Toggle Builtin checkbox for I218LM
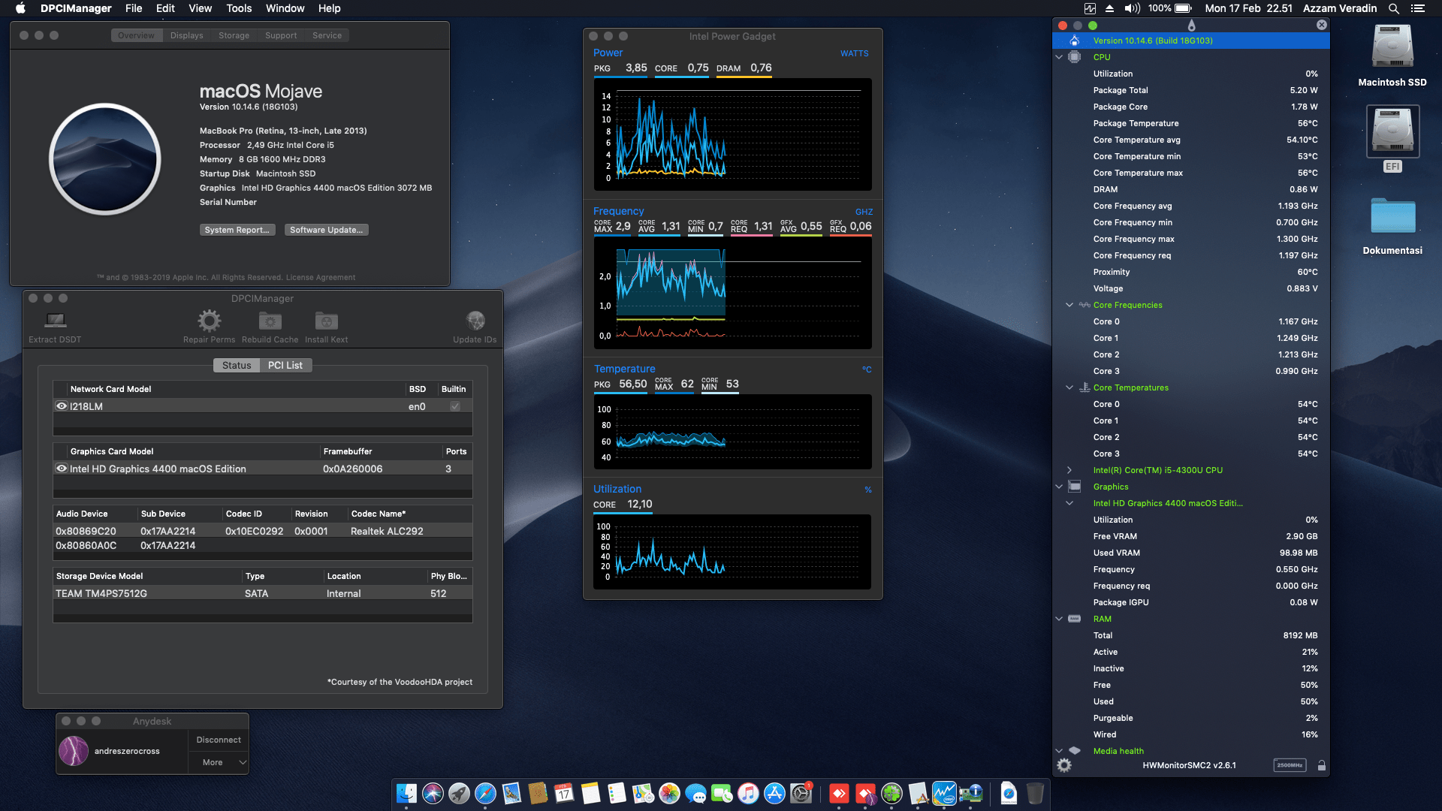 point(455,406)
